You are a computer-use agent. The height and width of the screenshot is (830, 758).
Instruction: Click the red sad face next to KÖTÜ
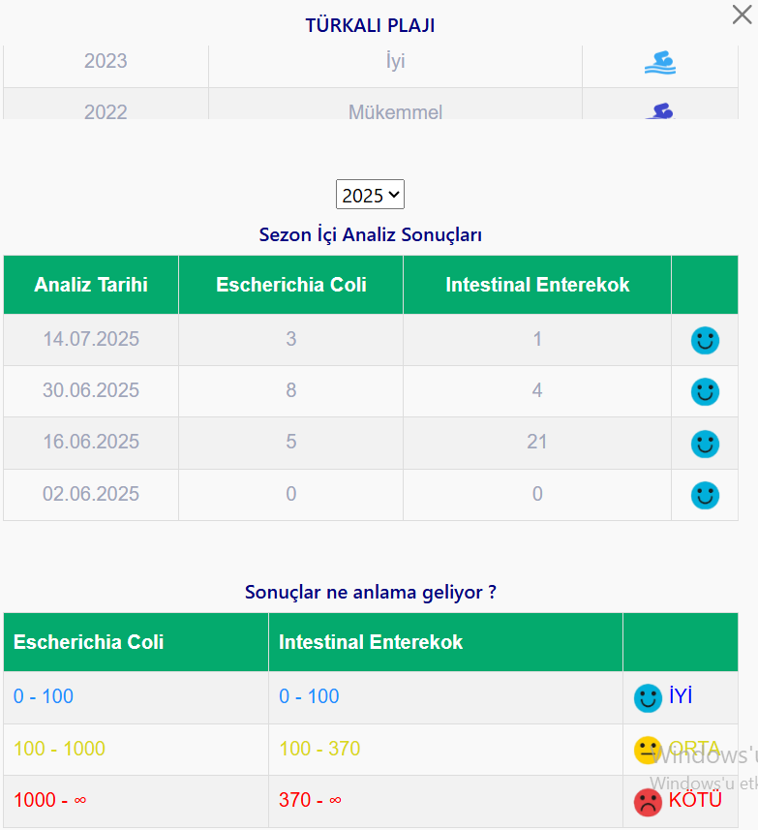[x=648, y=802]
